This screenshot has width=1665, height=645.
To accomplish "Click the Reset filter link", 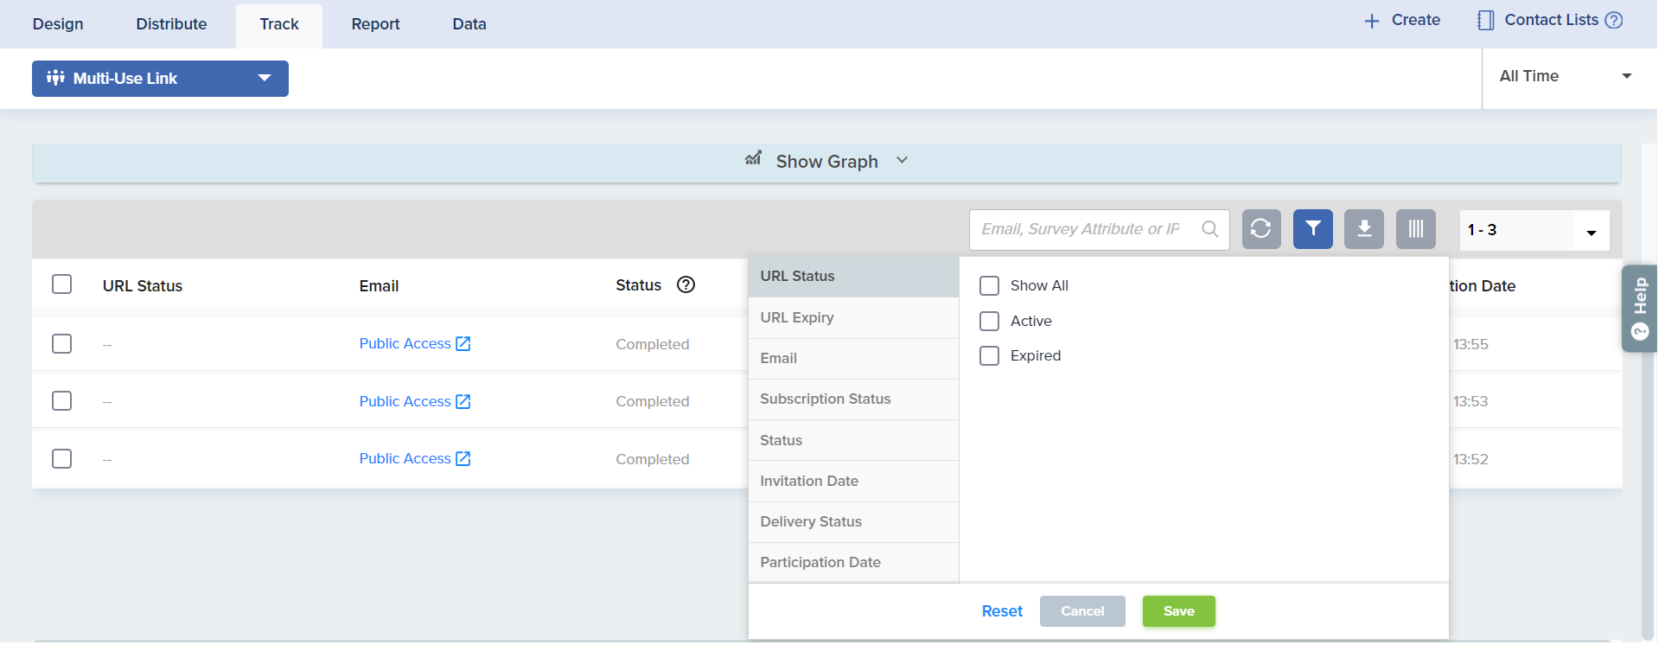I will coord(1002,611).
